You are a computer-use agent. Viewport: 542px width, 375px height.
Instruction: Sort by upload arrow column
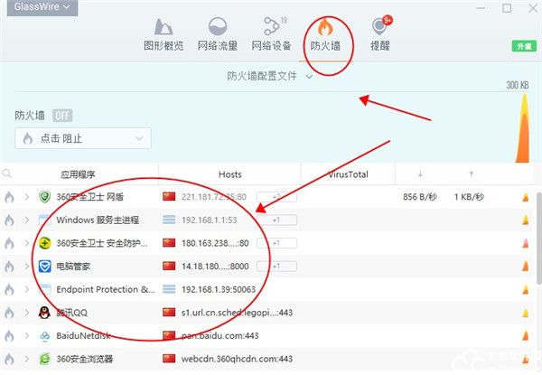click(x=472, y=174)
